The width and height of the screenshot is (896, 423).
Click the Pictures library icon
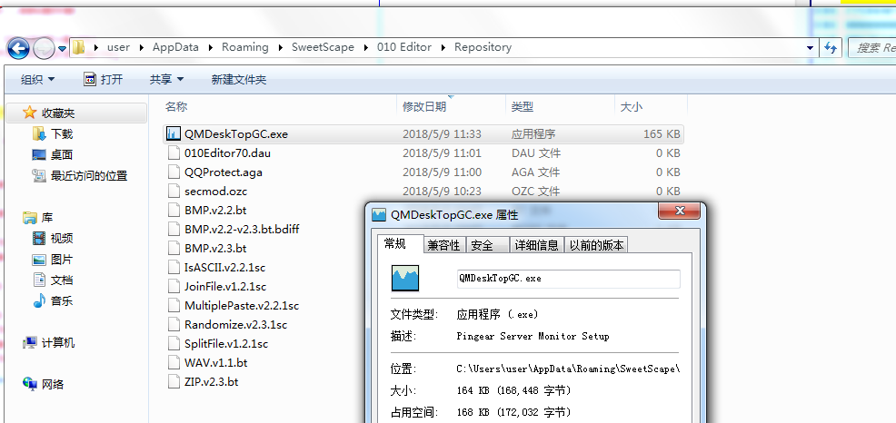pos(39,260)
